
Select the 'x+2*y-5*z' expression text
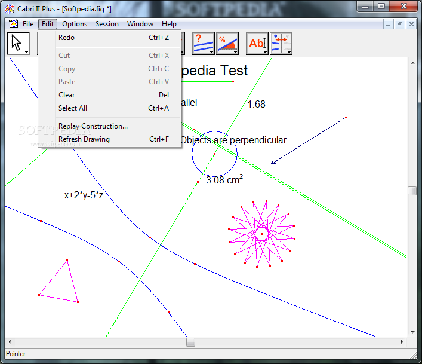84,195
